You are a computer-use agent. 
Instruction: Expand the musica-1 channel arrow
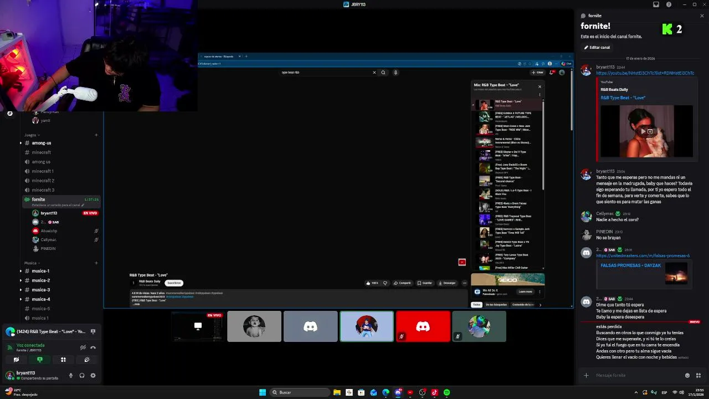point(20,271)
